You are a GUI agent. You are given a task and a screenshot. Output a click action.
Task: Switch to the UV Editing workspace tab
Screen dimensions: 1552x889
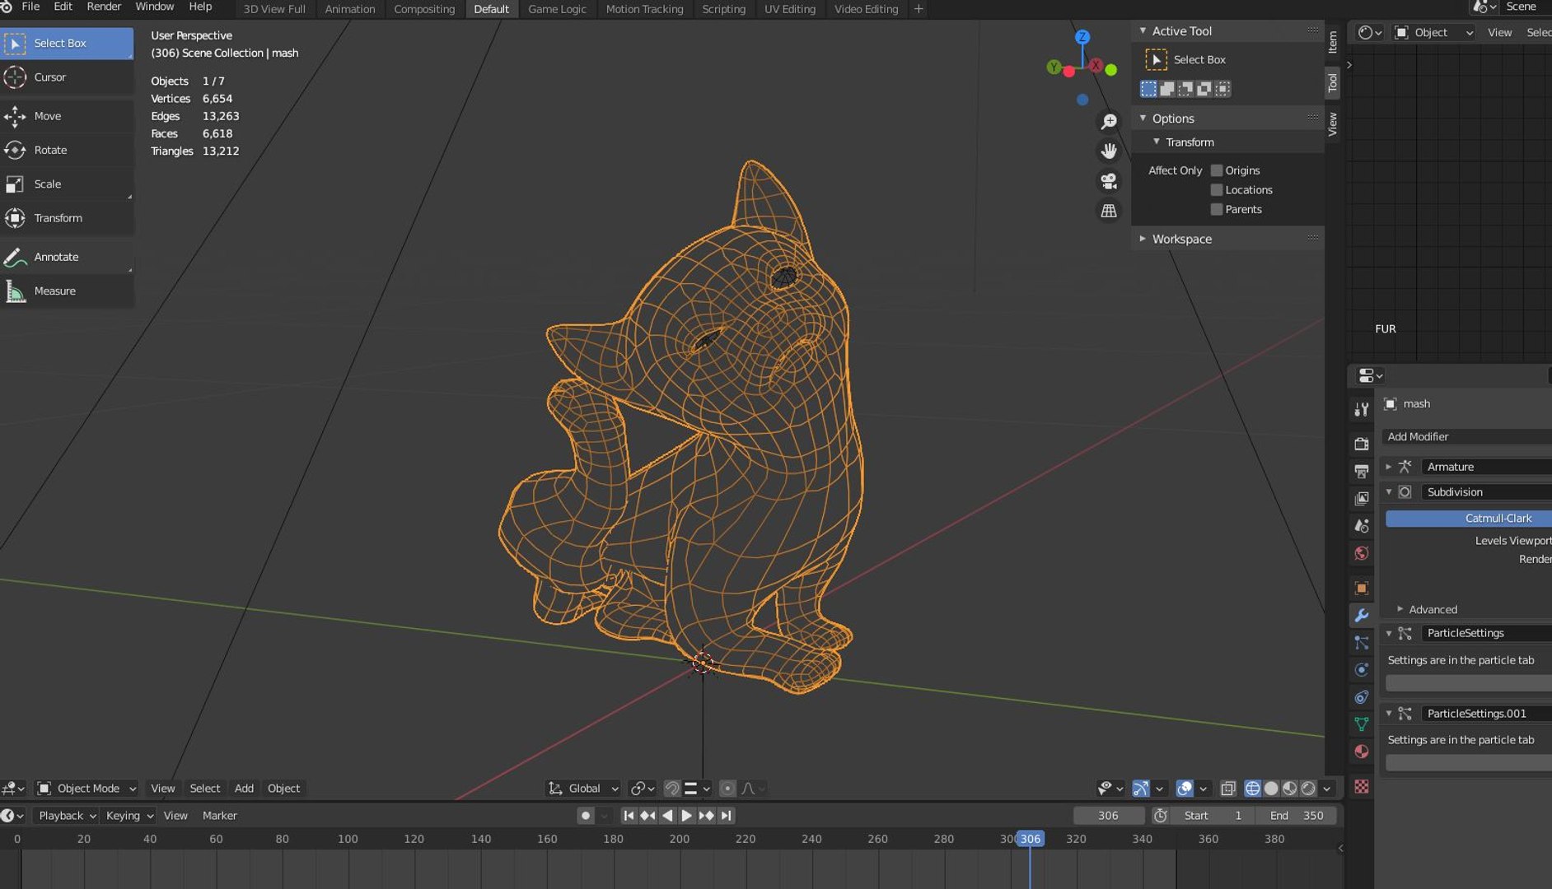[789, 9]
